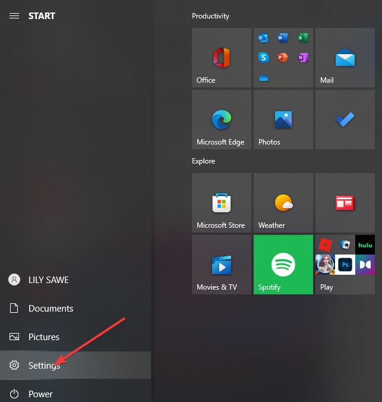Open Roblox in the Play tile
Image resolution: width=382 pixels, height=402 pixels.
point(325,245)
